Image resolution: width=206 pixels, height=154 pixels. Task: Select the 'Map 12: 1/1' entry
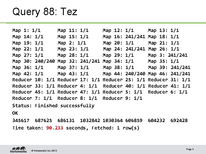point(118,31)
